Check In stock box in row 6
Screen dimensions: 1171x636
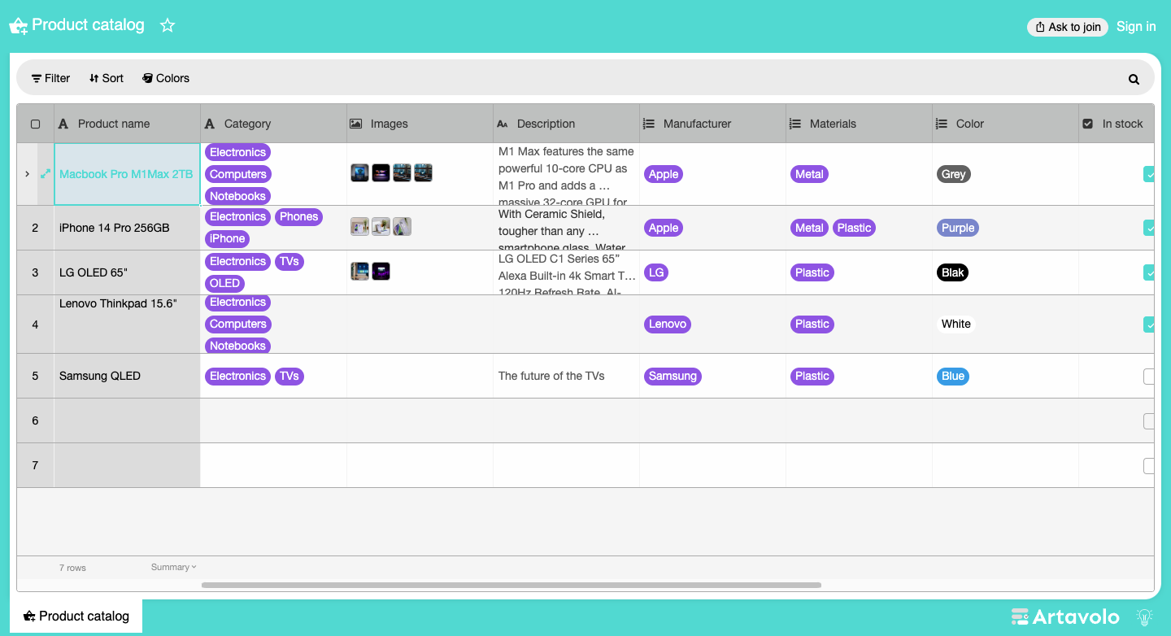[1149, 421]
